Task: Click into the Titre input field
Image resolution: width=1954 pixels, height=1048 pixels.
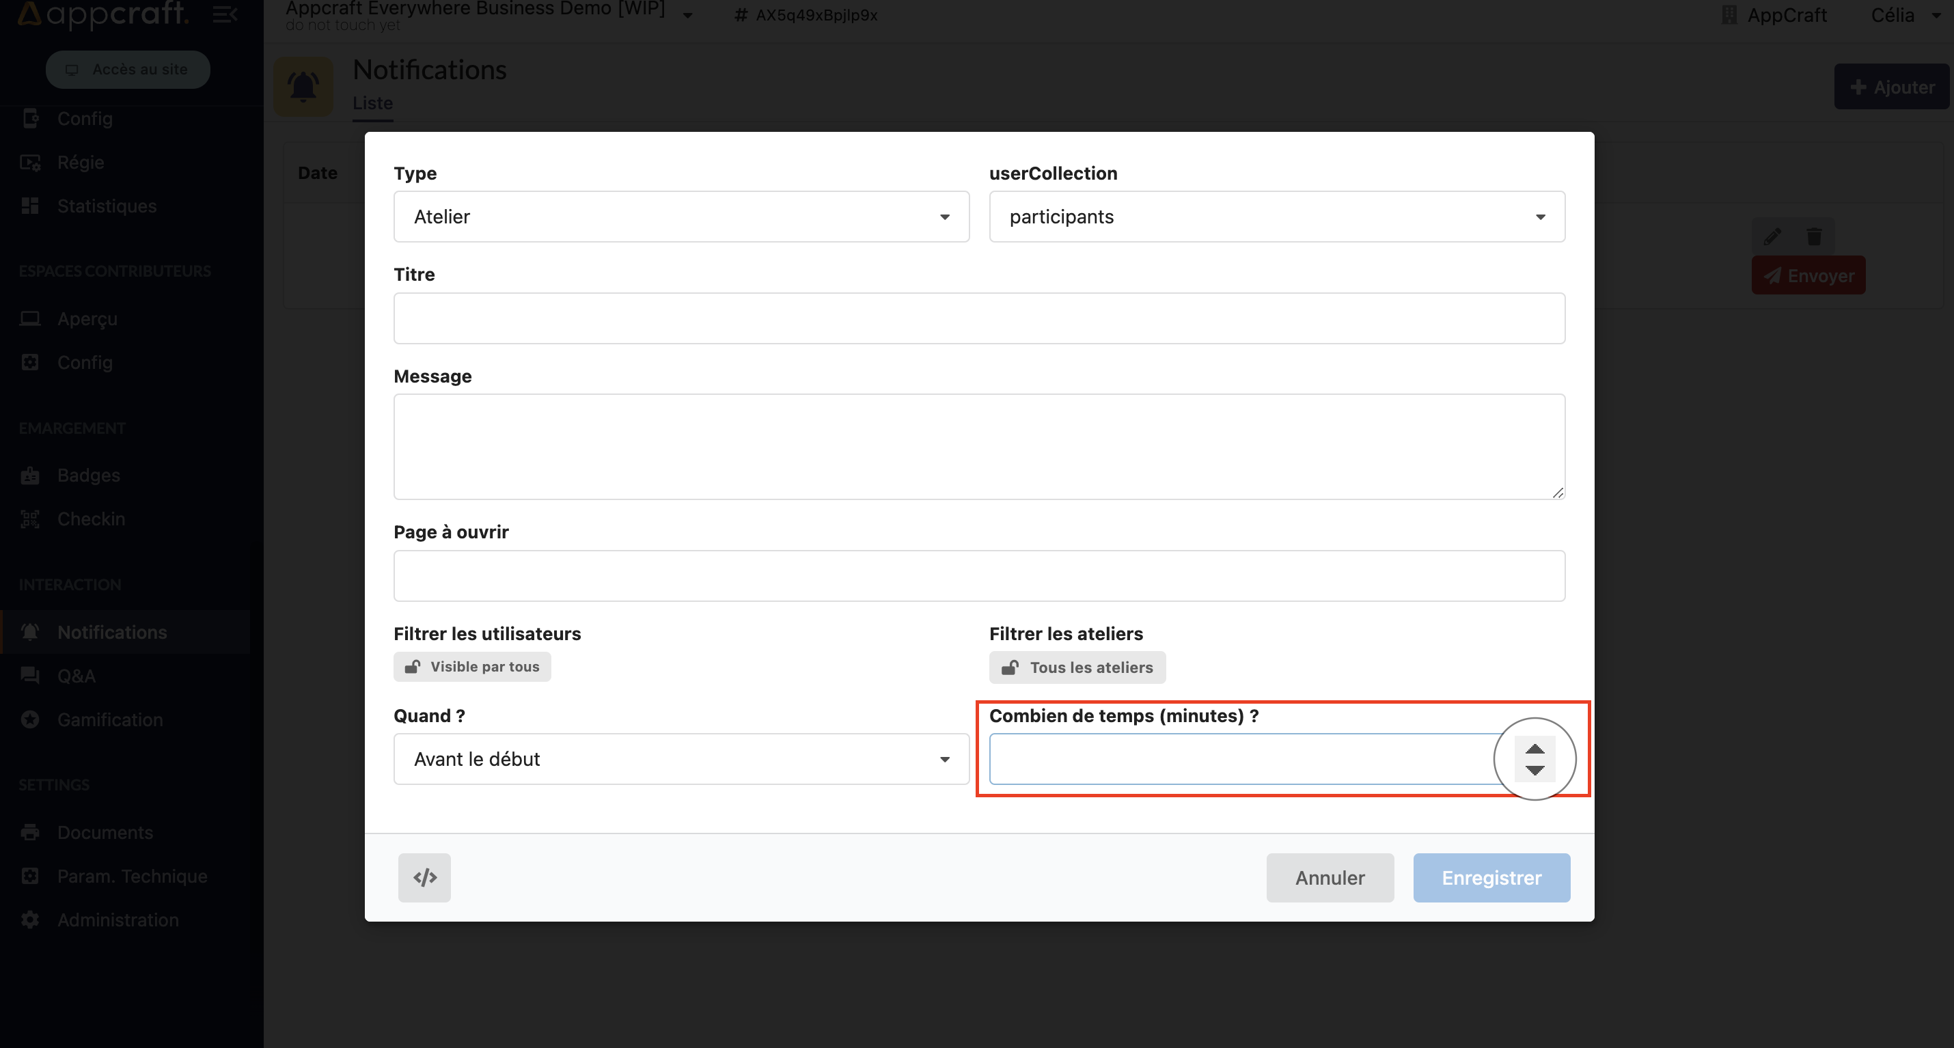Action: [978, 318]
